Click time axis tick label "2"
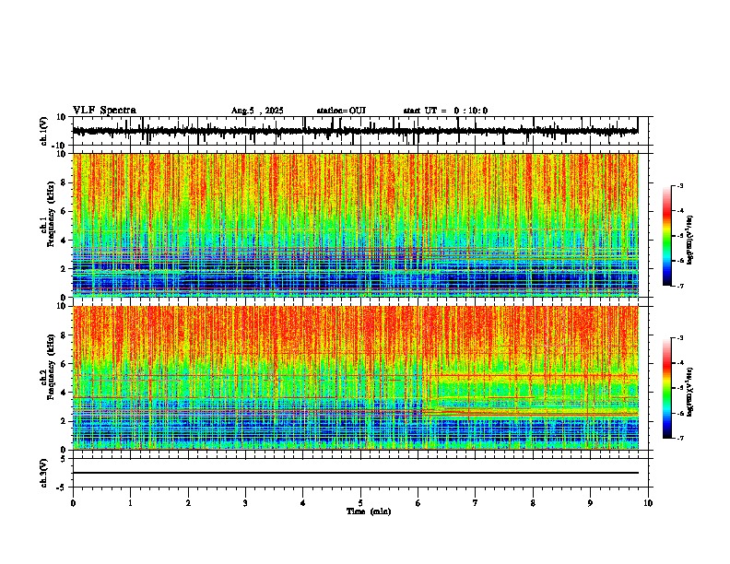Image resolution: width=730 pixels, height=564 pixels. [x=188, y=503]
